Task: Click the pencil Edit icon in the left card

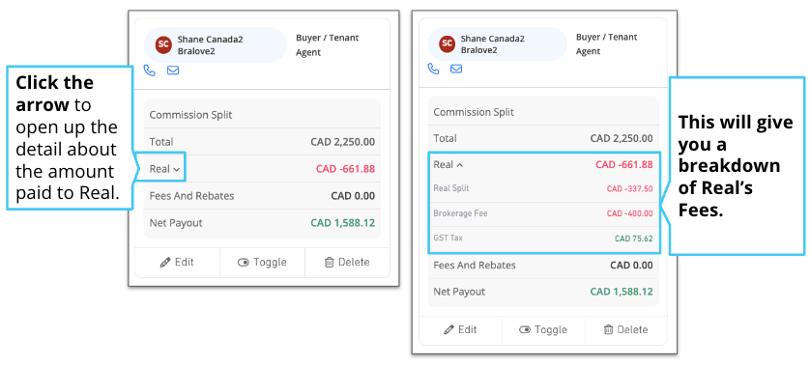Action: [x=165, y=263]
